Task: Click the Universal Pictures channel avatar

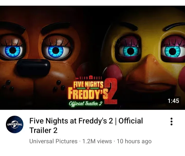Action: [x=15, y=124]
